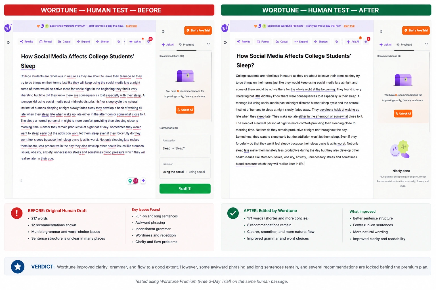Switch to Ask AI tab in BEFORE sidebar

click(167, 44)
